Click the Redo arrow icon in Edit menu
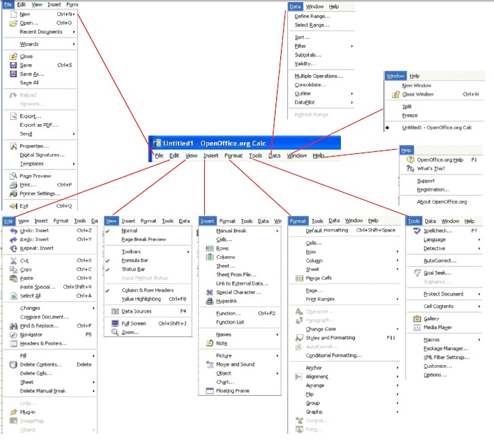This screenshot has width=494, height=440. [14, 240]
